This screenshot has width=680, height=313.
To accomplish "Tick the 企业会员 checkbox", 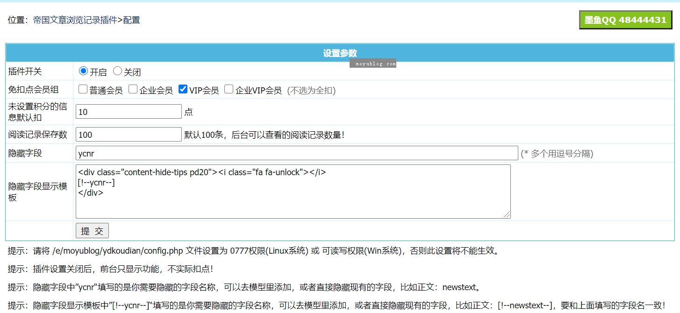I will [x=133, y=89].
